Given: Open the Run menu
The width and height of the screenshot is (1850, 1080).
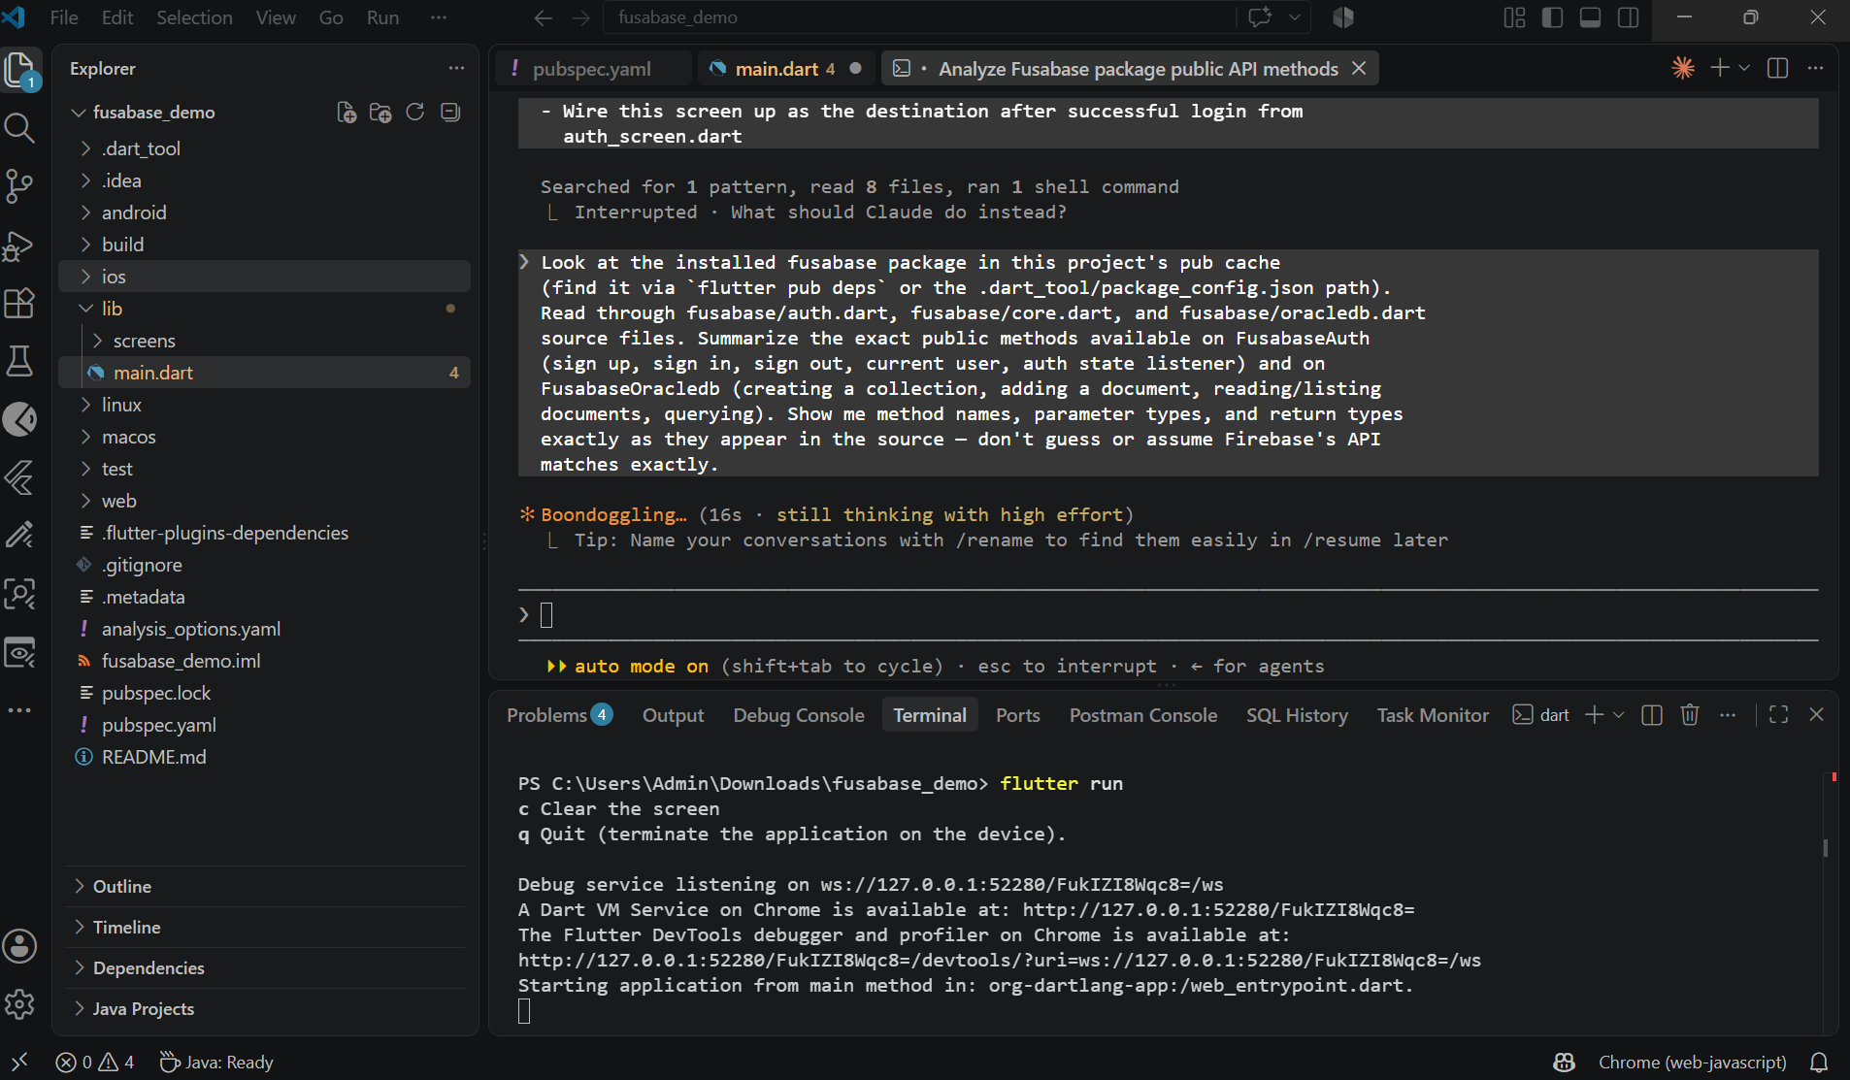Looking at the screenshot, I should [x=383, y=17].
